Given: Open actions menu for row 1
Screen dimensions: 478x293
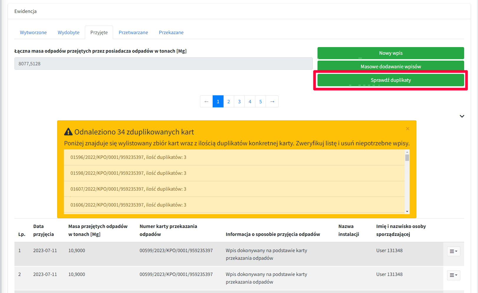Looking at the screenshot, I should click(453, 252).
